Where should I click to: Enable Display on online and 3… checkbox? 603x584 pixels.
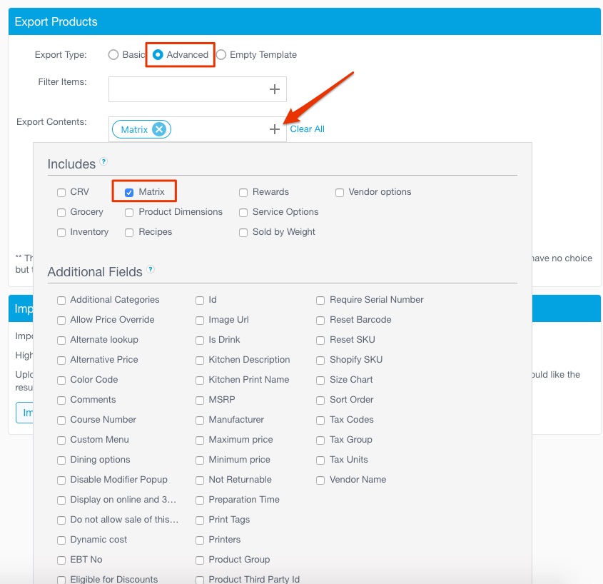[x=61, y=500]
